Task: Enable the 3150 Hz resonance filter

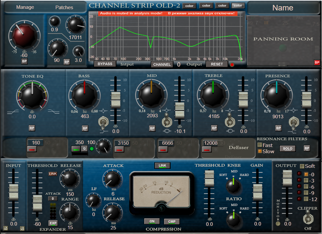Action: pyautogui.click(x=119, y=150)
